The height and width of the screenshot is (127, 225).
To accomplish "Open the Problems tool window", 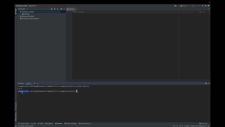I will point(49,123).
